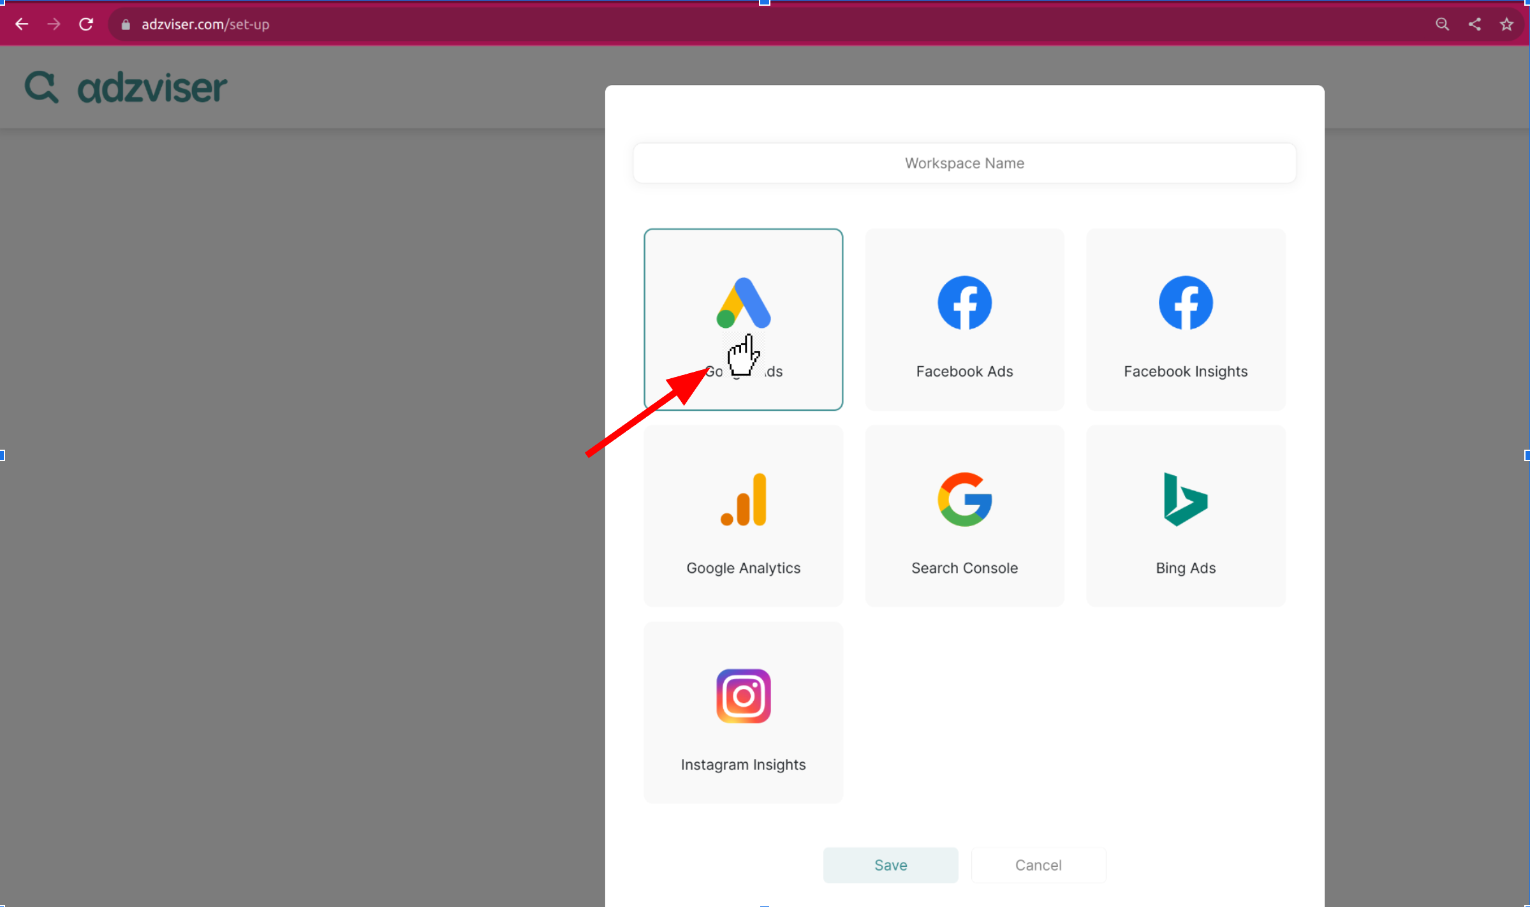Bookmark the page with the star icon
Image resolution: width=1530 pixels, height=907 pixels.
click(x=1506, y=24)
